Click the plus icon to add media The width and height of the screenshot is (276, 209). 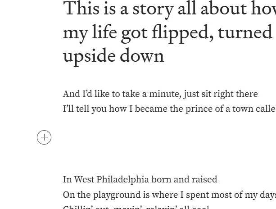pos(44,137)
